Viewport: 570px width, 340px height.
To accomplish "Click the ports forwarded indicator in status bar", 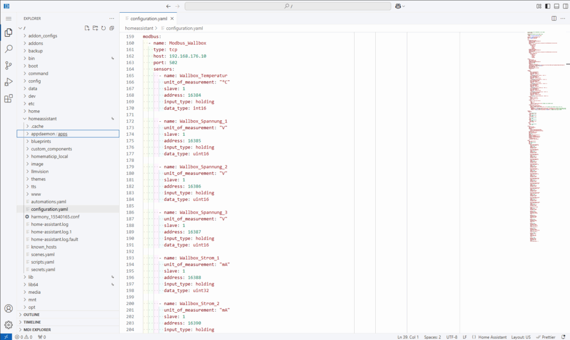I will pos(42,337).
